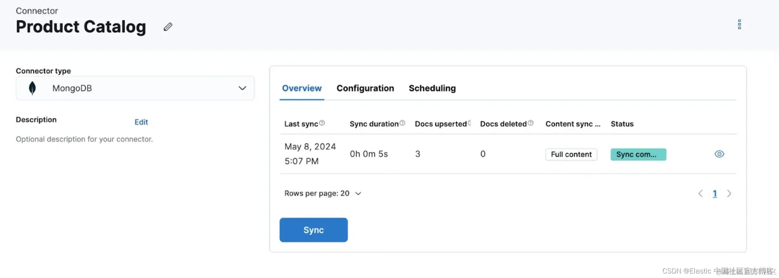
Task: Switch to the Overview tab
Action: (x=302, y=88)
